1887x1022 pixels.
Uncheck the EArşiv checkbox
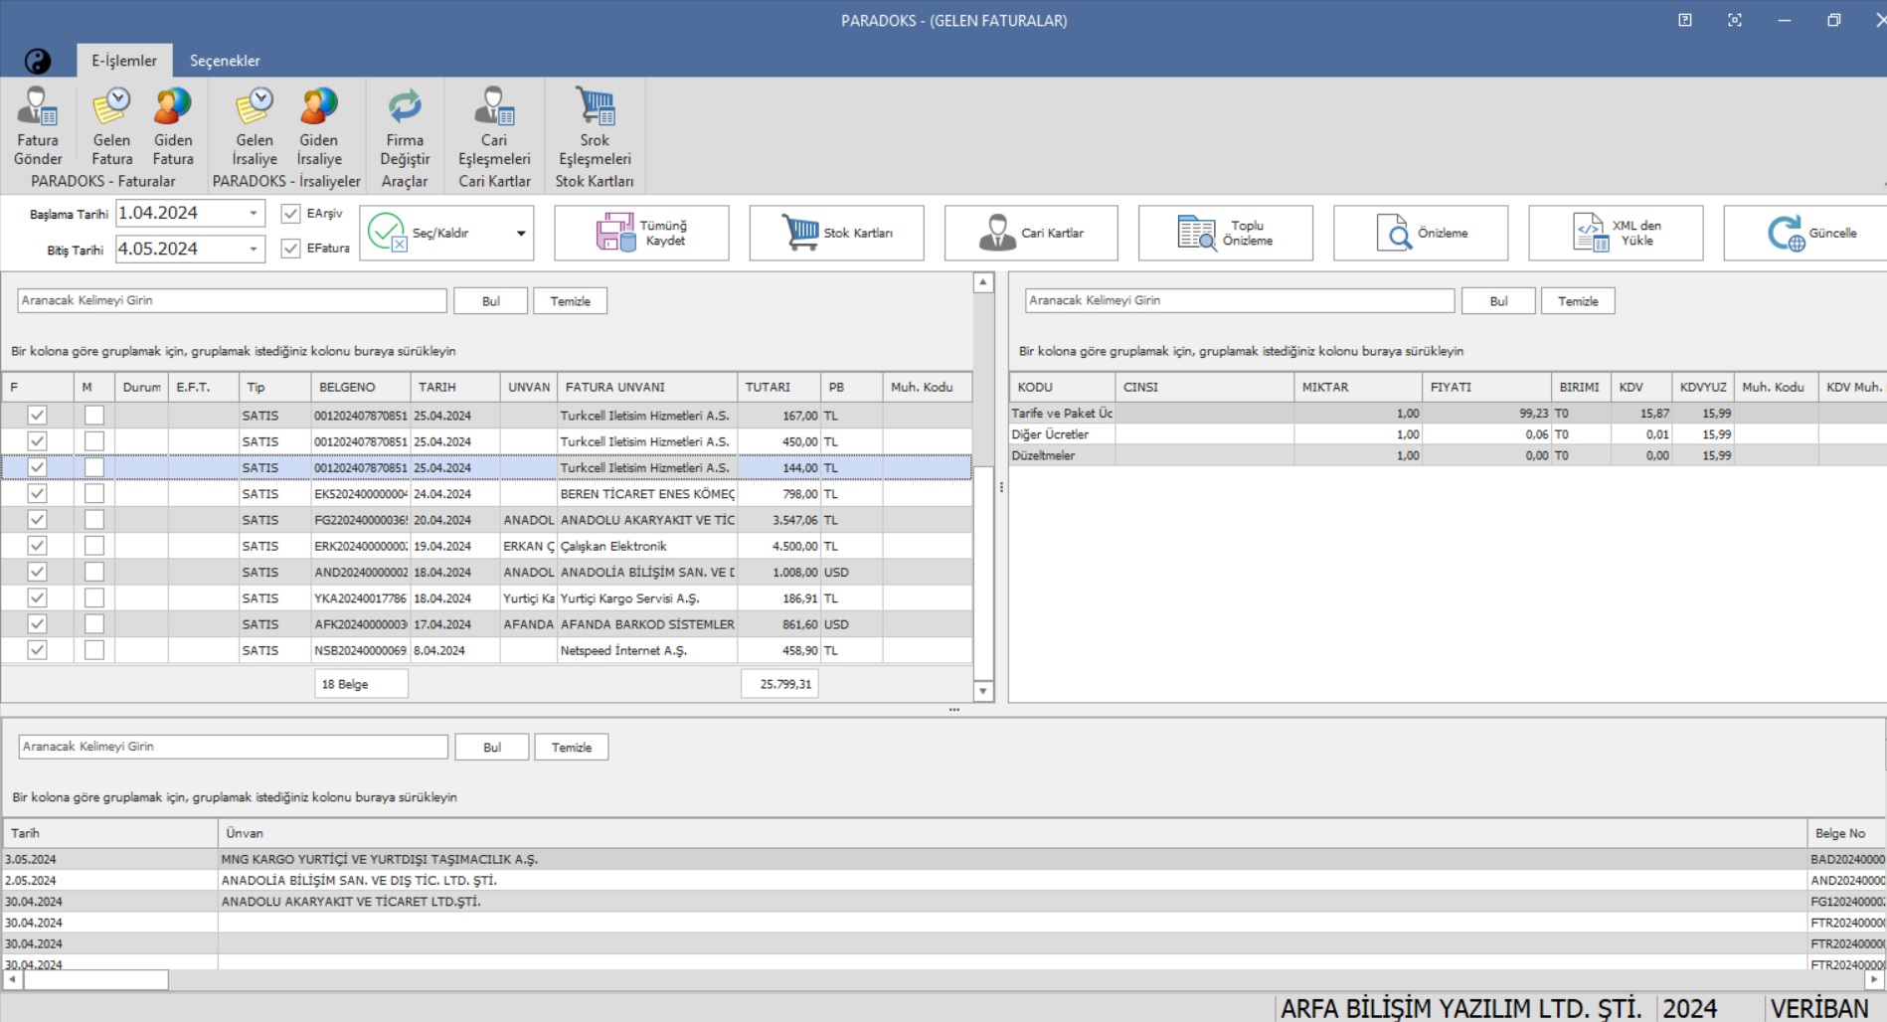[x=290, y=214]
